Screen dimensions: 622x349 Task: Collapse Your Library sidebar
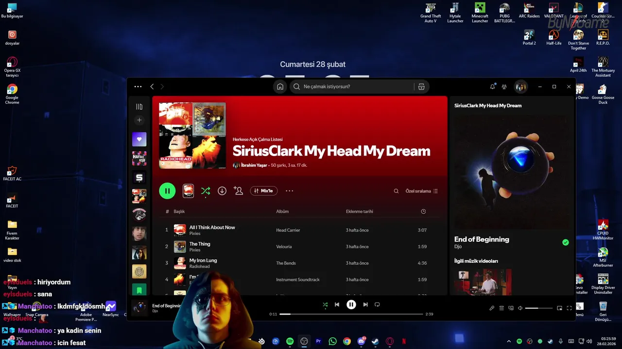(139, 107)
